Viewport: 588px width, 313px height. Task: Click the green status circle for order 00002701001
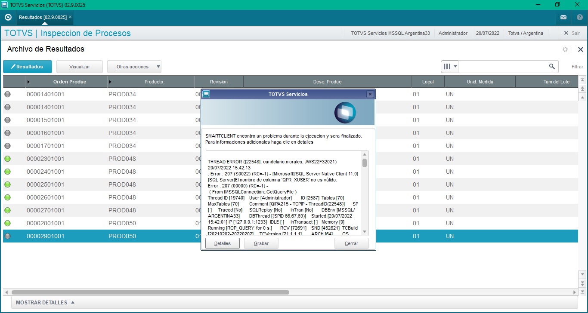(7, 210)
